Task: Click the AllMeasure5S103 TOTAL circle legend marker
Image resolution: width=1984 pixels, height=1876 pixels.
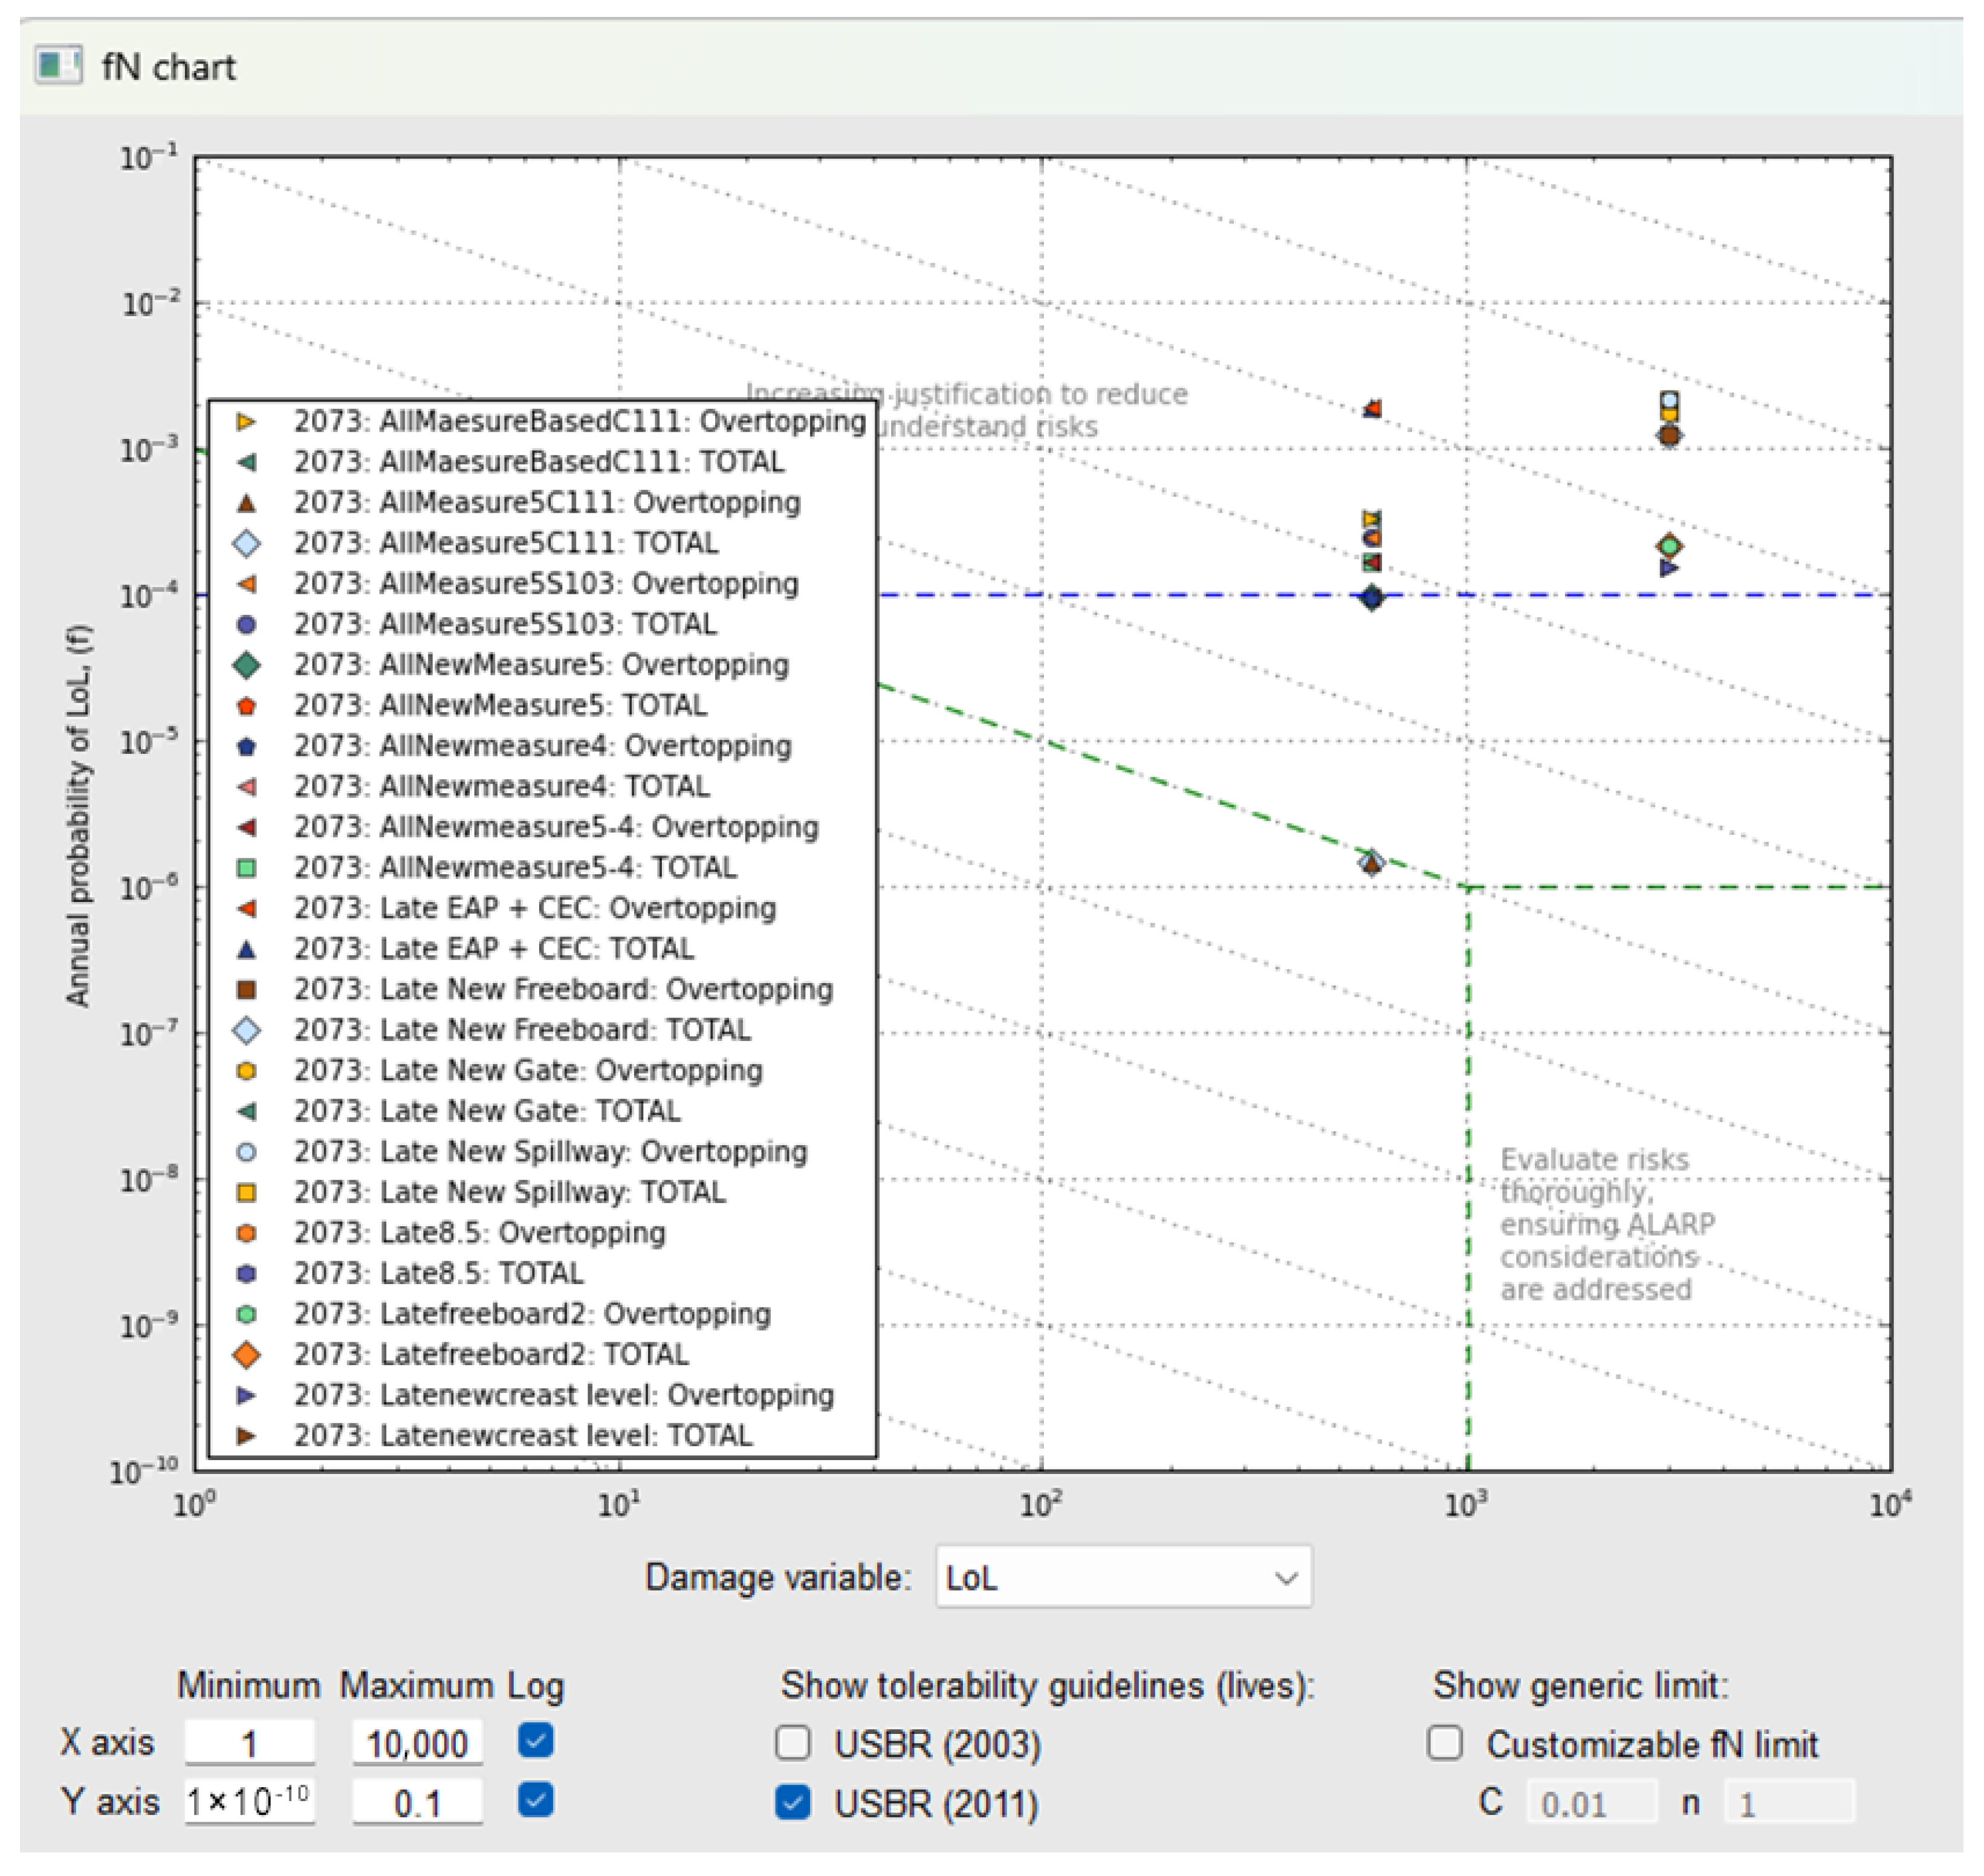Action: [246, 624]
